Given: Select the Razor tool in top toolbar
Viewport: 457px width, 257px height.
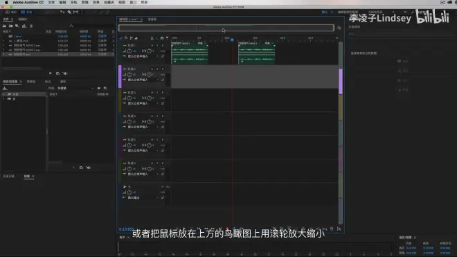Looking at the screenshot, I should [69, 12].
